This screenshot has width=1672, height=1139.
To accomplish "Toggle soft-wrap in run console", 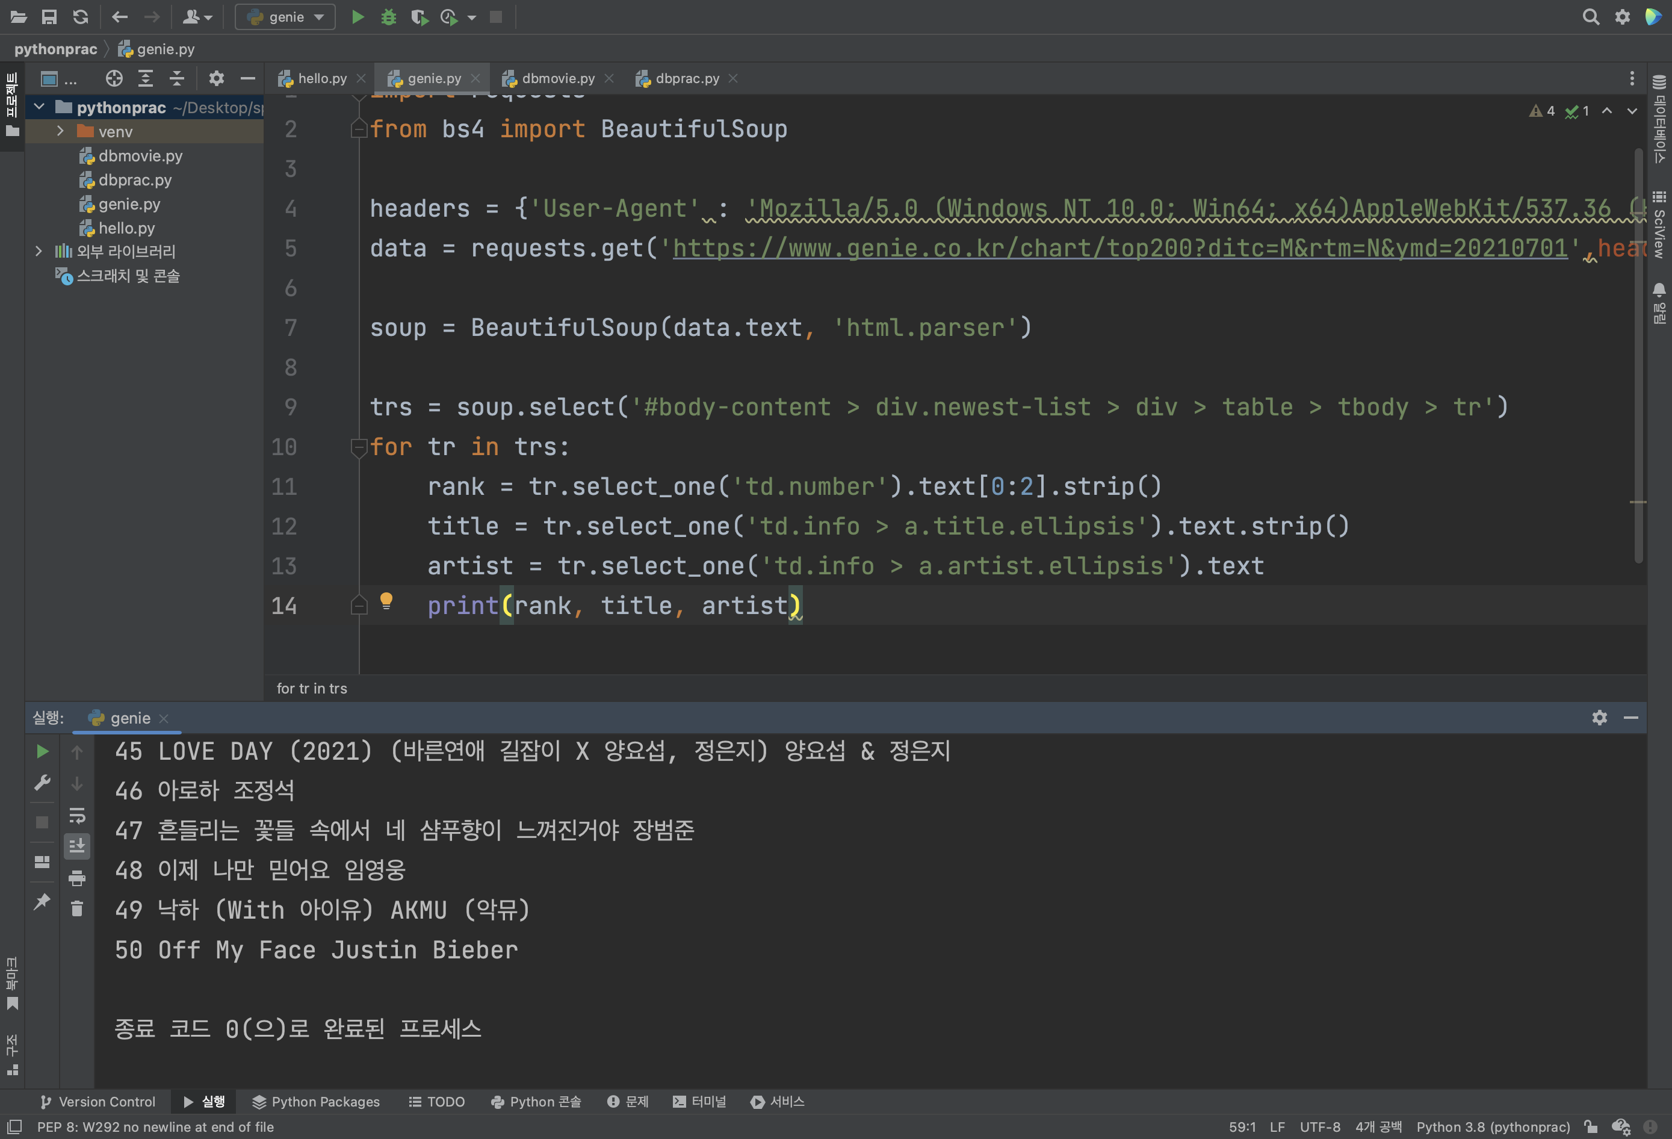I will point(77,815).
